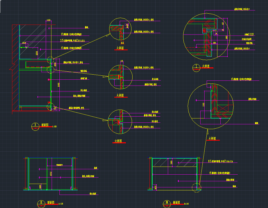Click the 6X6 label in top-right detail
Viewport: 268px width, 208px height.
[250, 34]
